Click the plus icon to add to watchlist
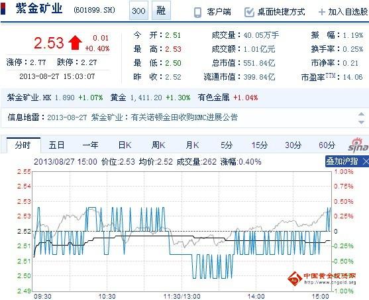 pyautogui.click(x=322, y=12)
